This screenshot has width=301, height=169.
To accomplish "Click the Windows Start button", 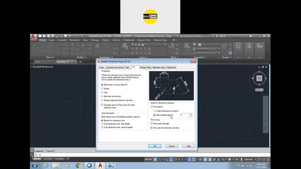I will pos(35,165).
